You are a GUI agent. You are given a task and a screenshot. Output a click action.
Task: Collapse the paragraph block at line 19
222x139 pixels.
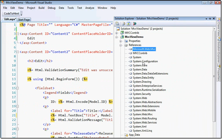tap(17, 106)
